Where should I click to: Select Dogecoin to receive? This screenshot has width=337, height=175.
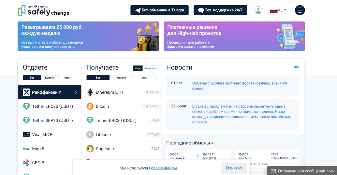point(121,149)
